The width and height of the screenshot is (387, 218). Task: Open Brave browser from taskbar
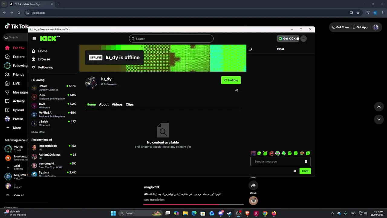point(247,213)
